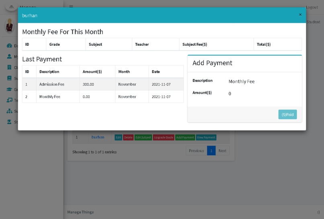
Task: Click the graduation cap icon in sidebar
Action: click(9, 89)
